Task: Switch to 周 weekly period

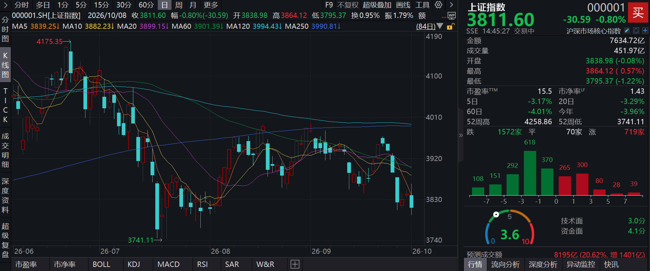Action: coord(179,5)
